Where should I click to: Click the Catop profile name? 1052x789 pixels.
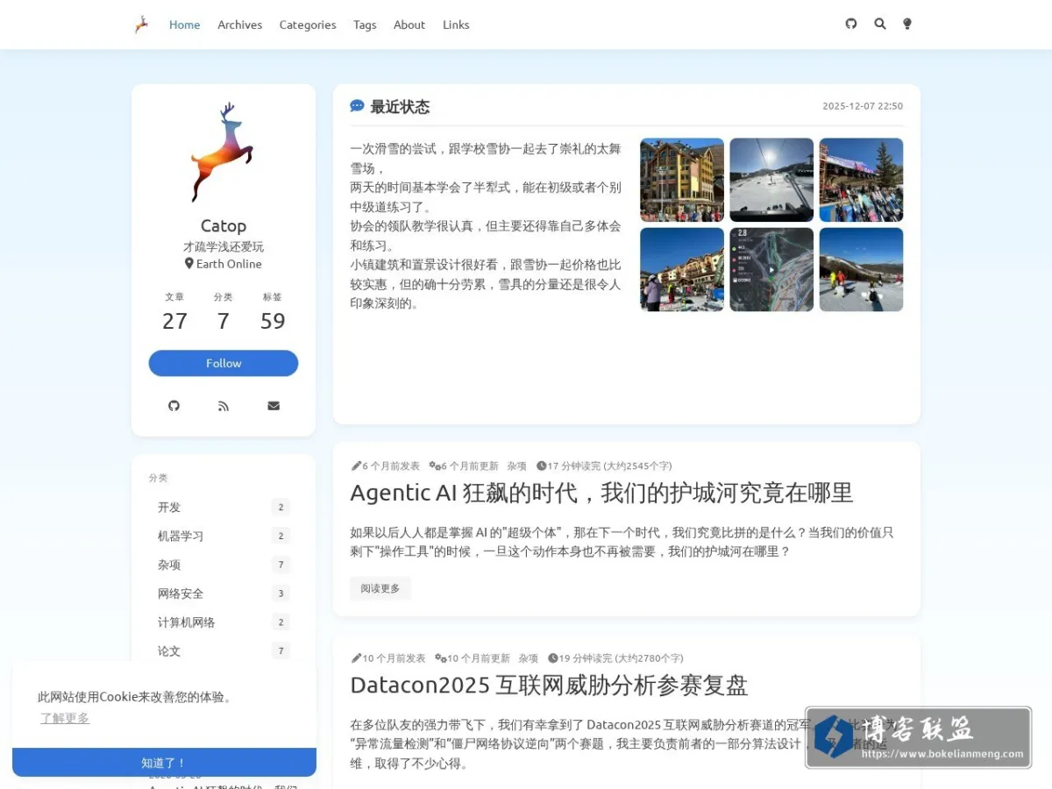point(224,226)
